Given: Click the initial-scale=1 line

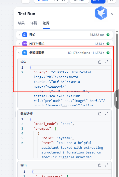Looking at the screenshot, I should click(57, 96).
